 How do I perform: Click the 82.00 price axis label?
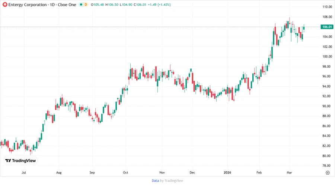tap(327, 146)
